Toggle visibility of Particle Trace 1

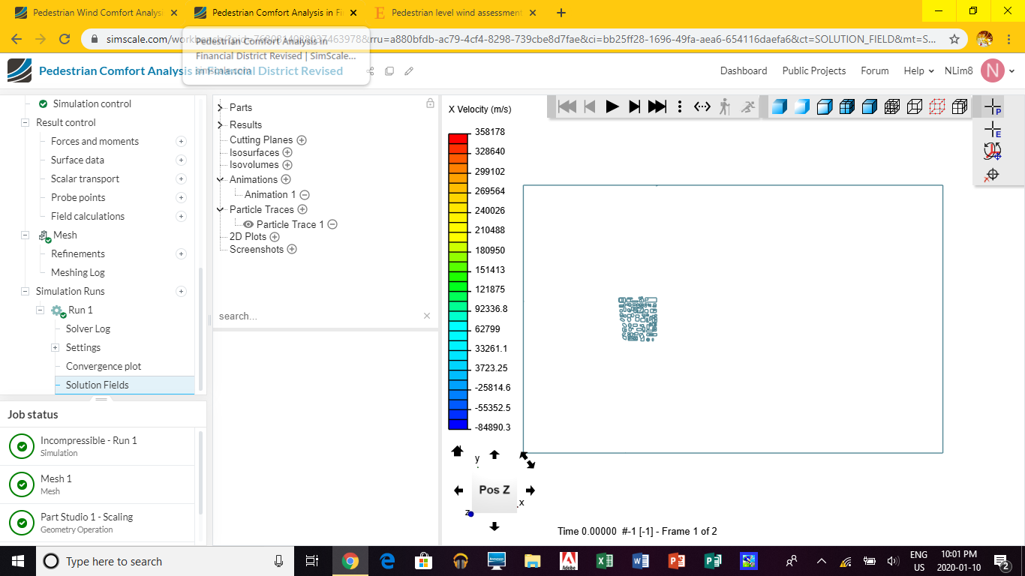(x=248, y=224)
